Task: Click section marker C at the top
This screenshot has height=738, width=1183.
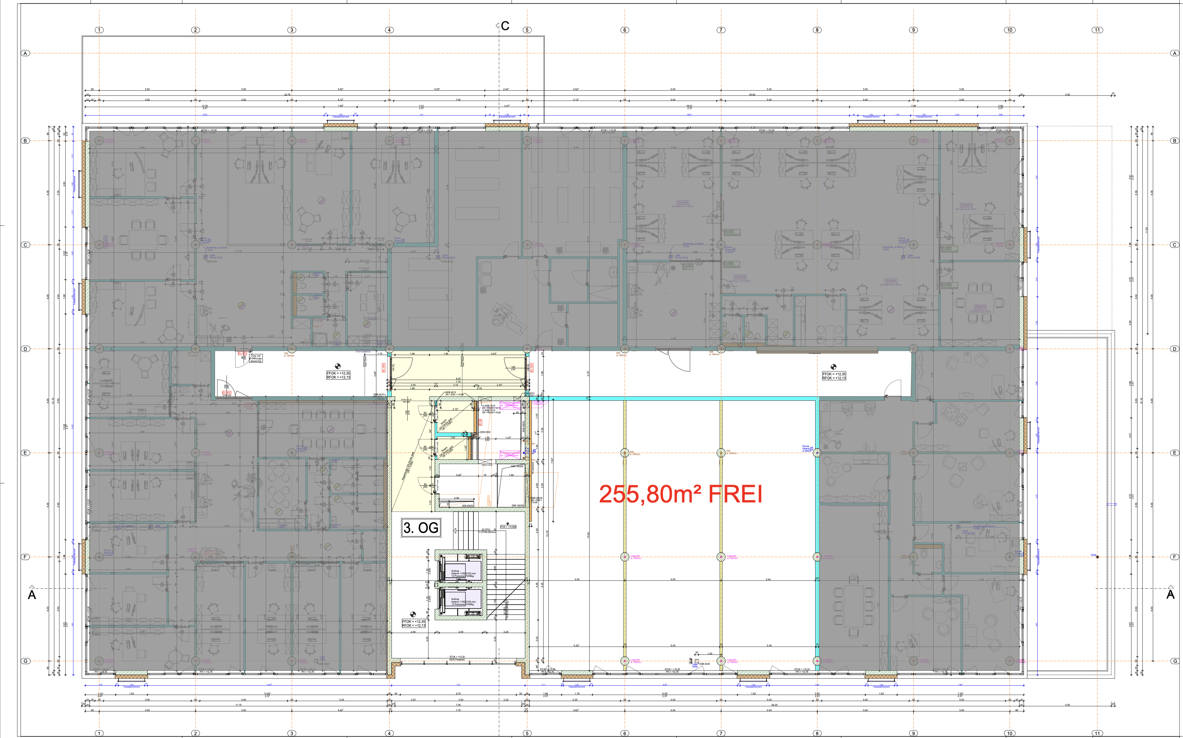Action: 503,26
